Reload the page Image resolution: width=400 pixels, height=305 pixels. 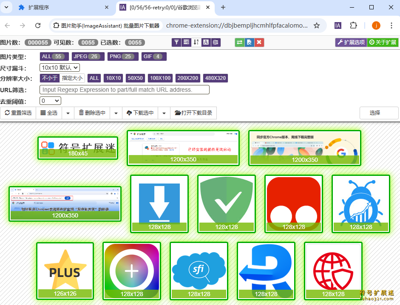38,25
